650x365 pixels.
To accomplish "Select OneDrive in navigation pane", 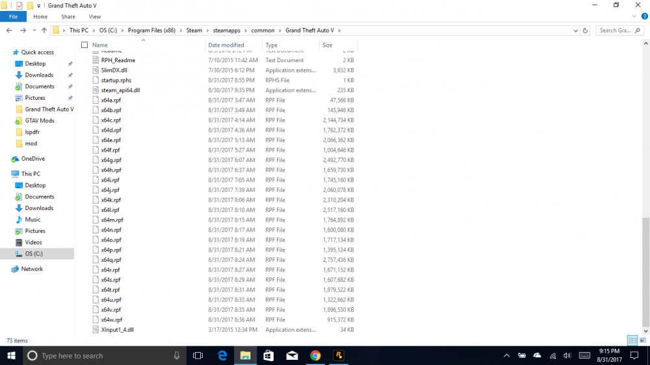I will (32, 159).
